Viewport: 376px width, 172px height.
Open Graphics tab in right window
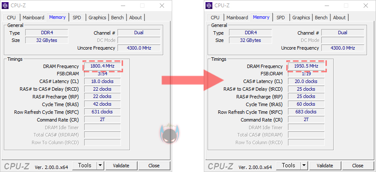click(301, 18)
